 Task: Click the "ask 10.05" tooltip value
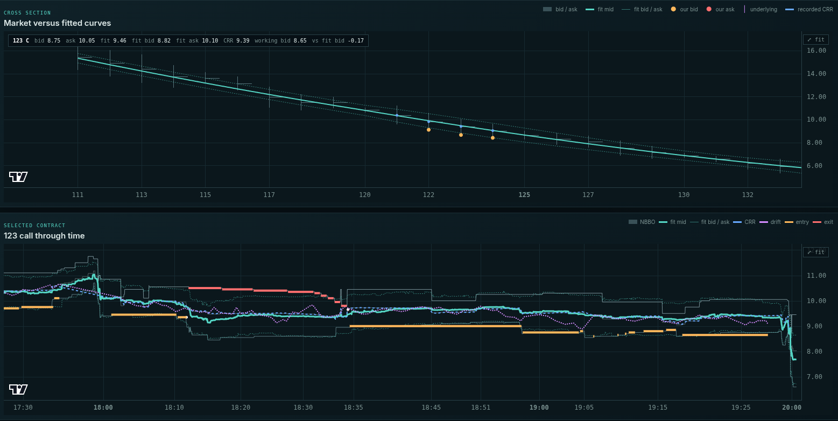coord(80,40)
